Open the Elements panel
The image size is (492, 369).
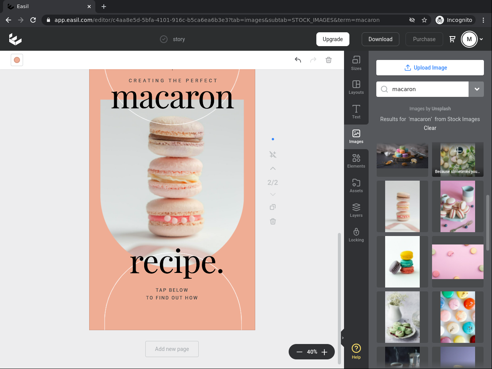pyautogui.click(x=356, y=161)
